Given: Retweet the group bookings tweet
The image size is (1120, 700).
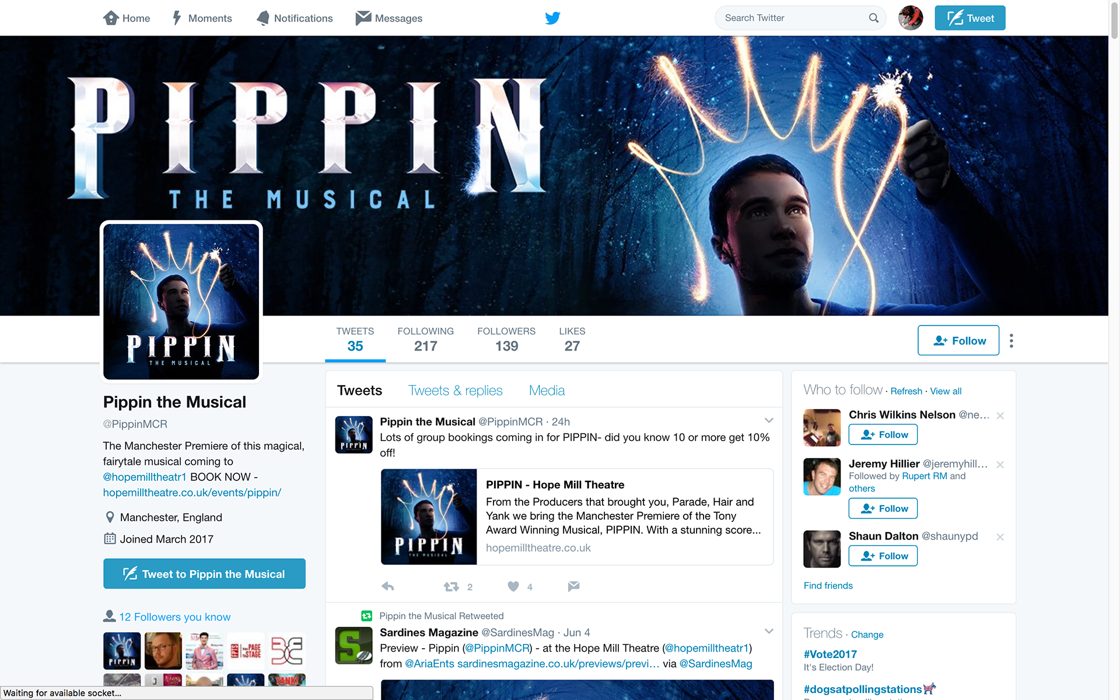Looking at the screenshot, I should click(452, 586).
